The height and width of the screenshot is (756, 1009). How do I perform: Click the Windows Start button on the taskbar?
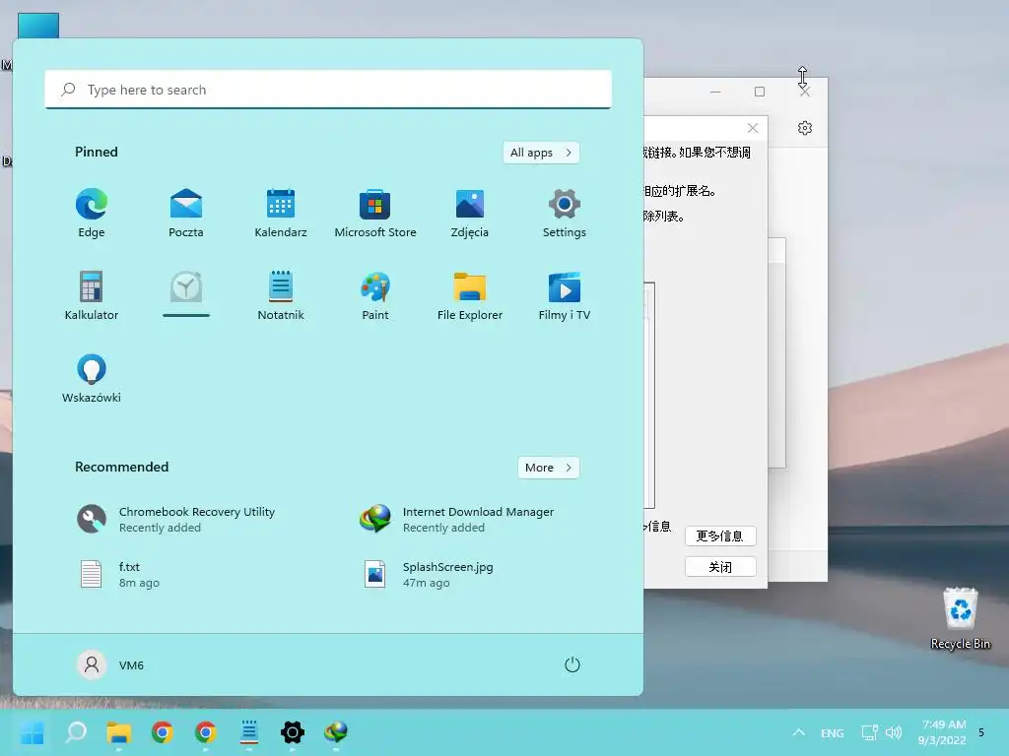point(33,732)
